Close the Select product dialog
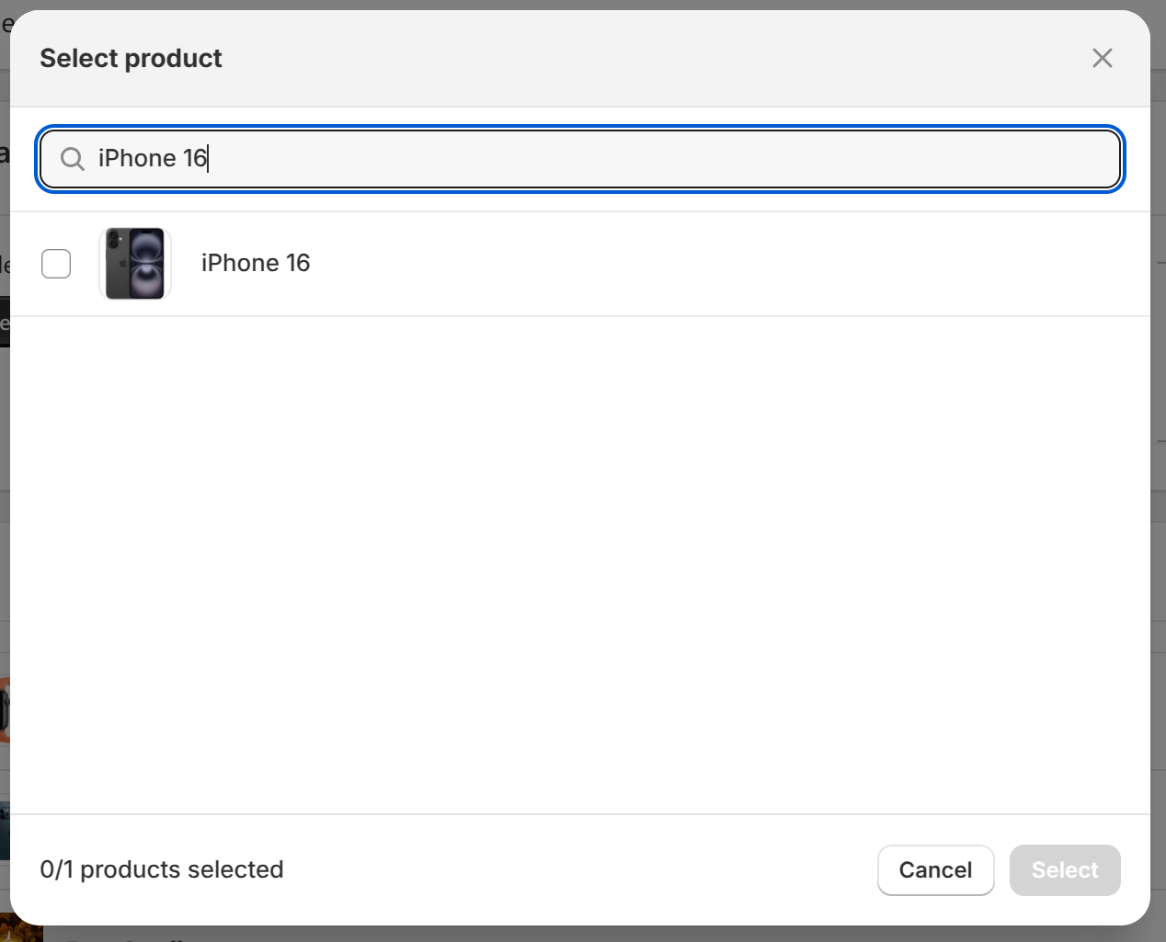 (1103, 58)
